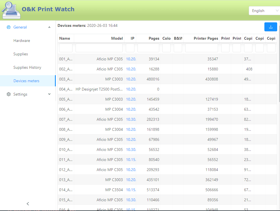Screen dimensions: 280x211
Task: Collapse the sidebar with the left arrow
Action: [28, 204]
